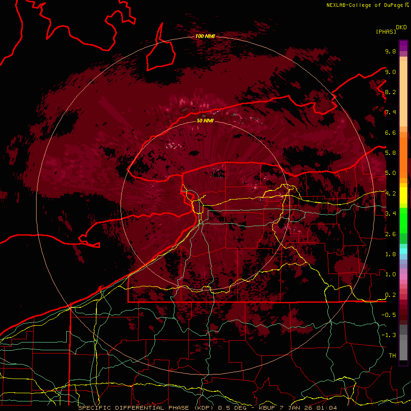This screenshot has height=411, width=411.
Task: Click the 1.0 scale value
Action: (x=390, y=274)
